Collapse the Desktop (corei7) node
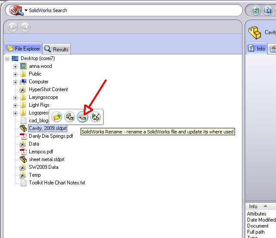Screen dimensions: 276x238 (x=7, y=59)
